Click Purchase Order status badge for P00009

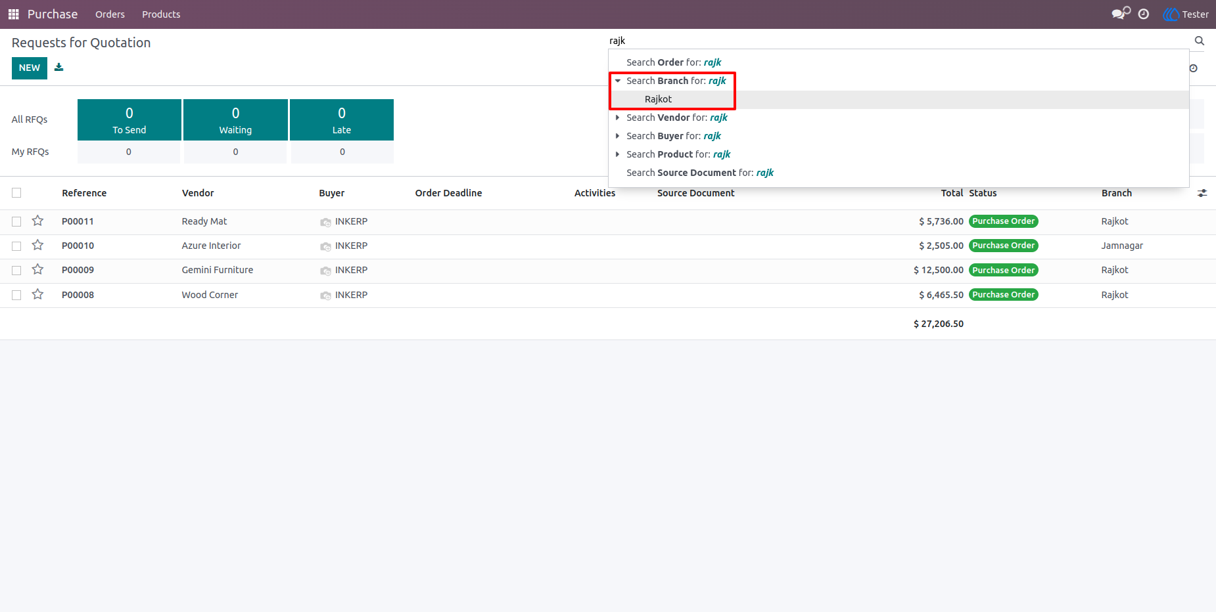(x=1004, y=270)
